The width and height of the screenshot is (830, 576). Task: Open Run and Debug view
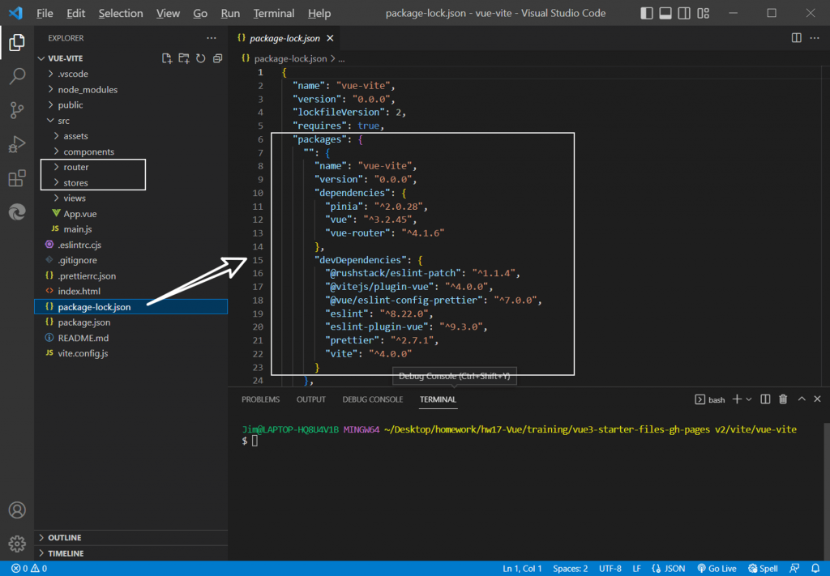point(17,144)
